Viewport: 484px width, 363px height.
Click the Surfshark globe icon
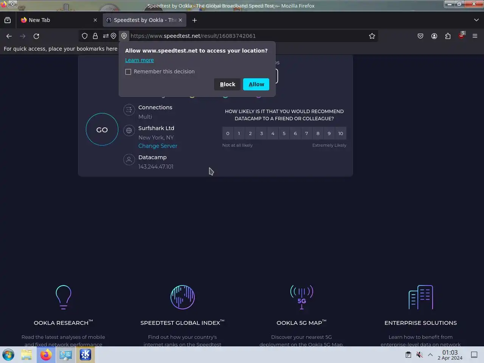pos(129,130)
